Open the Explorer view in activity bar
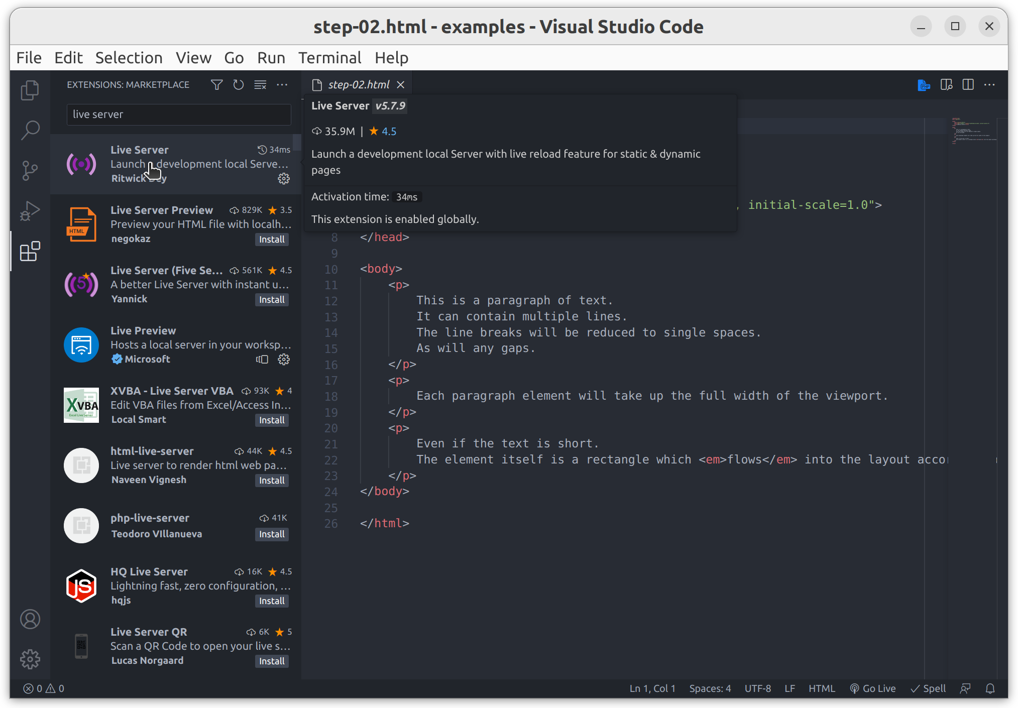 [x=30, y=90]
